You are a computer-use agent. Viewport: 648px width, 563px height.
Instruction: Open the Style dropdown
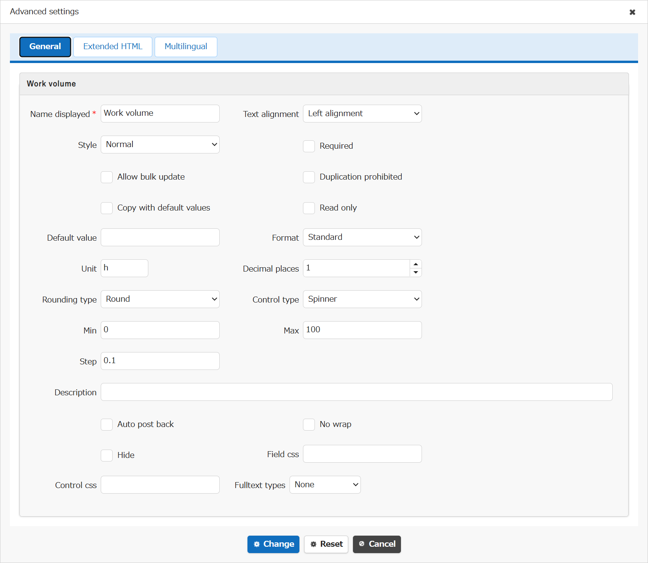[160, 144]
